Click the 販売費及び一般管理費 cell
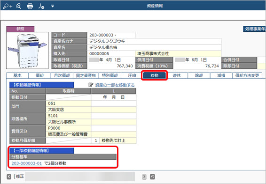The height and width of the screenshot is (184, 266). [68, 134]
